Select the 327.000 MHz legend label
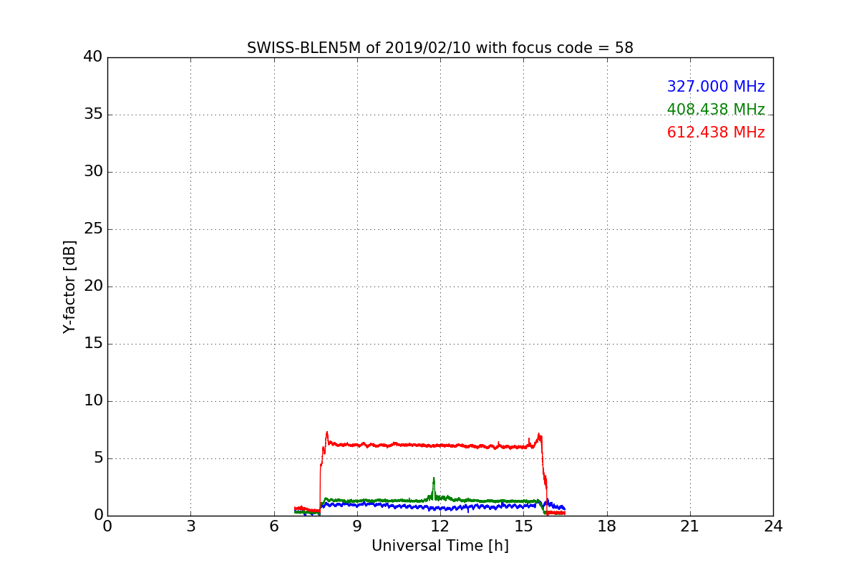859x573 pixels. point(716,87)
